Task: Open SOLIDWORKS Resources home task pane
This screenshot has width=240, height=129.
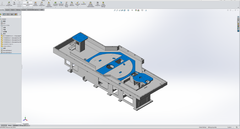Action: point(238,17)
